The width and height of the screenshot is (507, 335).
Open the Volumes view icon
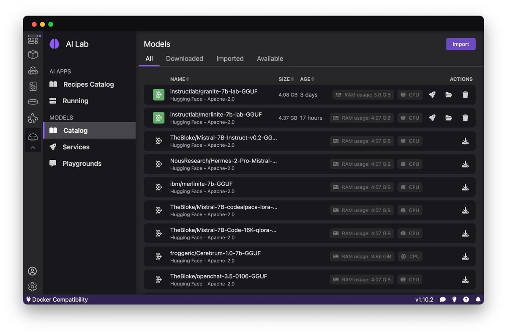click(x=33, y=102)
